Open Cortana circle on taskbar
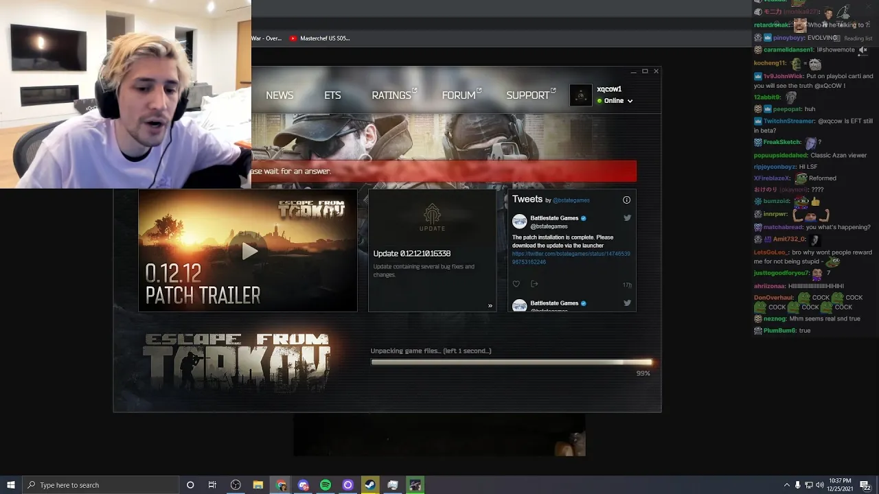This screenshot has width=879, height=494. coord(190,485)
